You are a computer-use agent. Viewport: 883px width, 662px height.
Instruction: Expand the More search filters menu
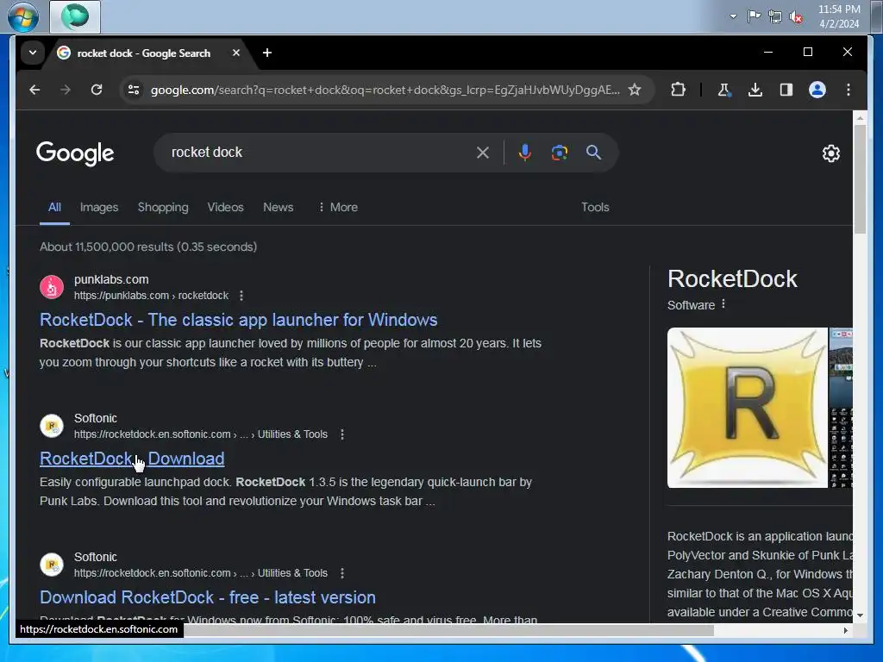(338, 207)
